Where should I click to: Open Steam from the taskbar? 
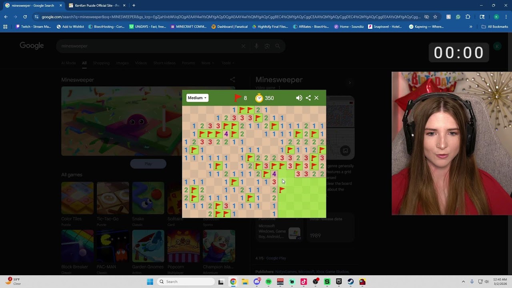click(351, 282)
